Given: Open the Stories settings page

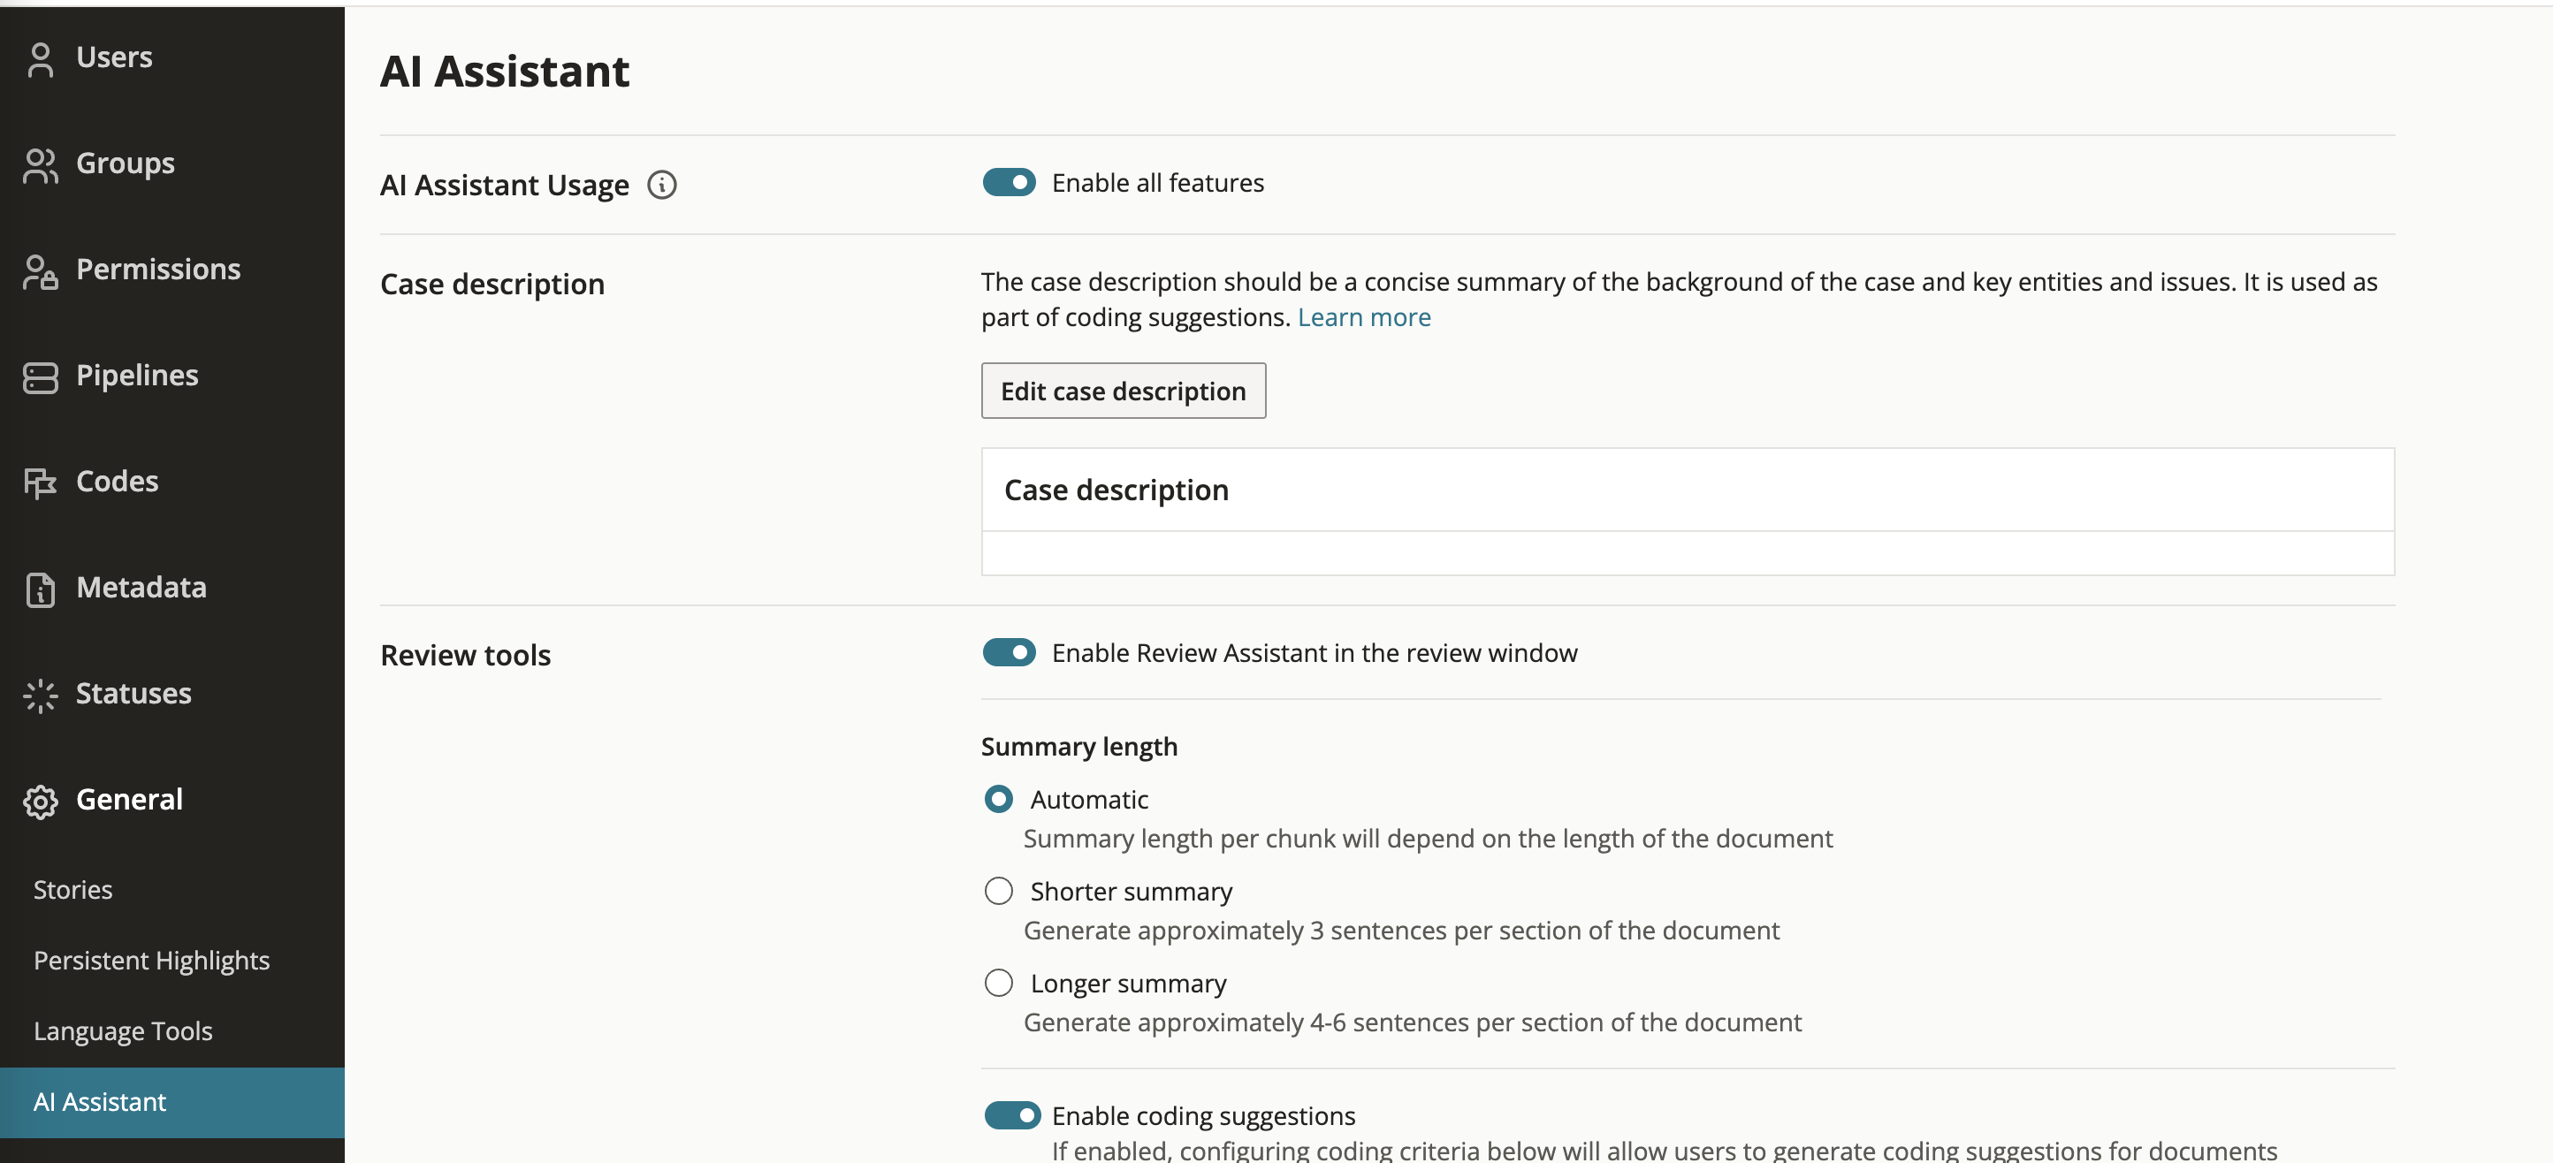Looking at the screenshot, I should pyautogui.click(x=72, y=888).
